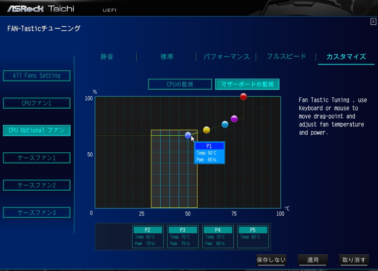
Task: Click the yellow P2 drag-point
Action: tap(206, 130)
